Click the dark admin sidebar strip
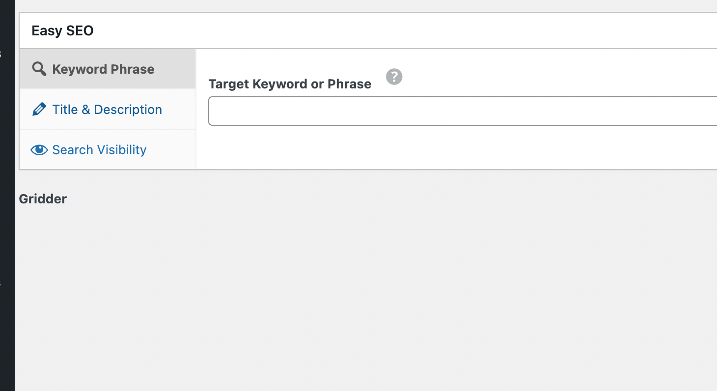717x391 pixels. click(x=7, y=196)
